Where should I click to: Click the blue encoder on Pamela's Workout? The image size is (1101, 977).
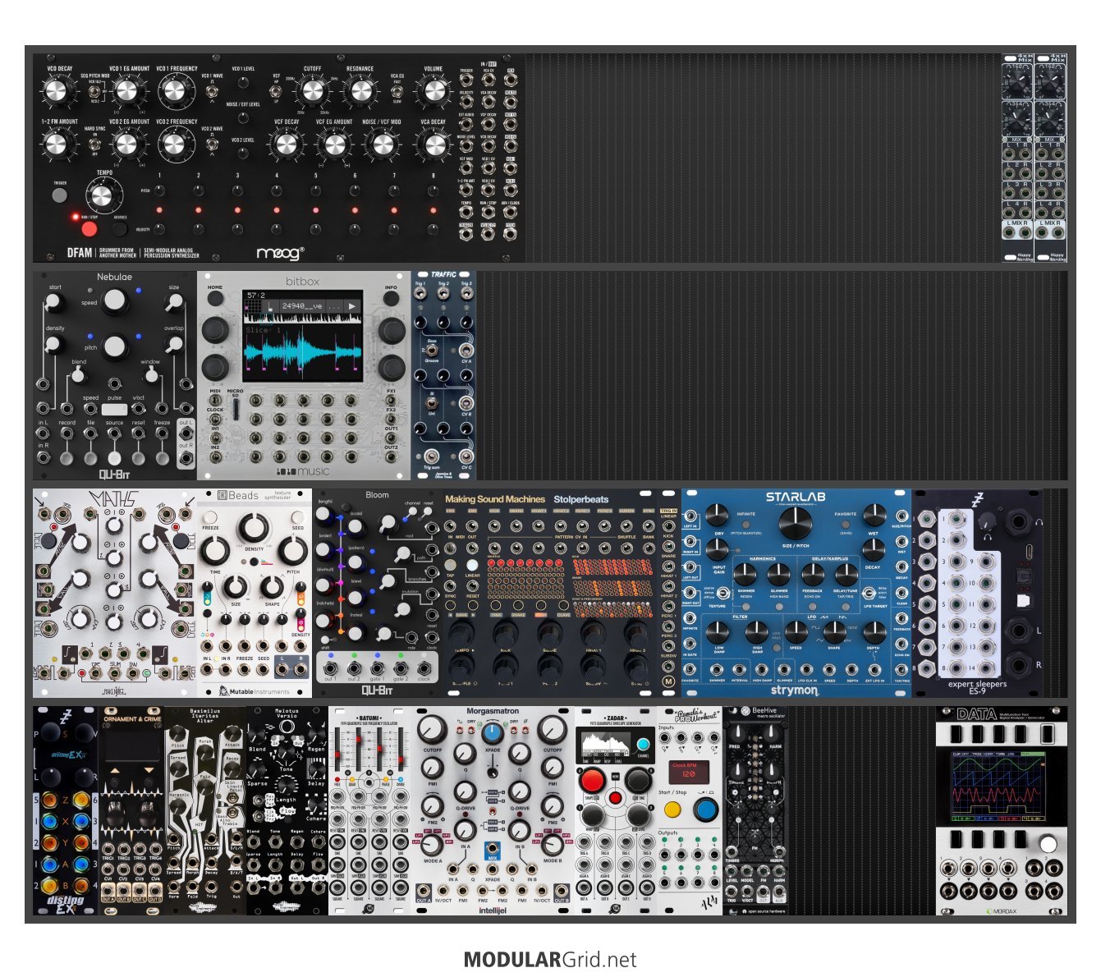click(x=706, y=810)
